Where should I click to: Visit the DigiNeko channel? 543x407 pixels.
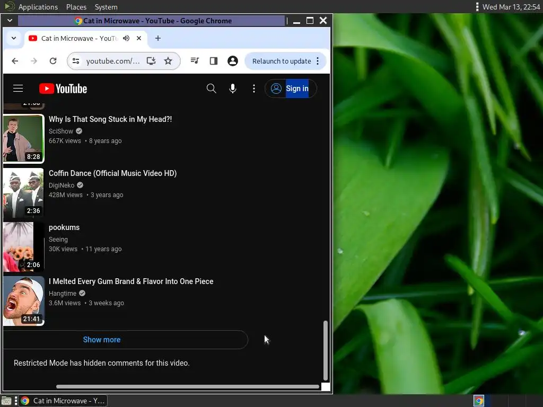(x=62, y=185)
